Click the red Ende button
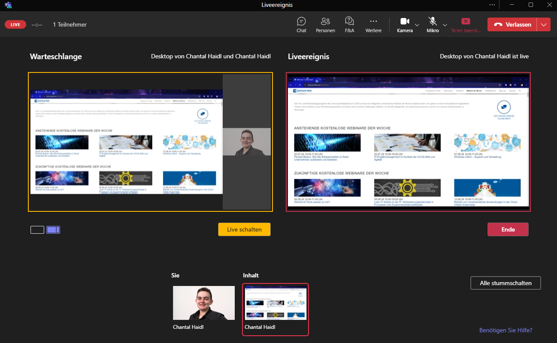Screen dimensions: 557x343 pos(508,229)
